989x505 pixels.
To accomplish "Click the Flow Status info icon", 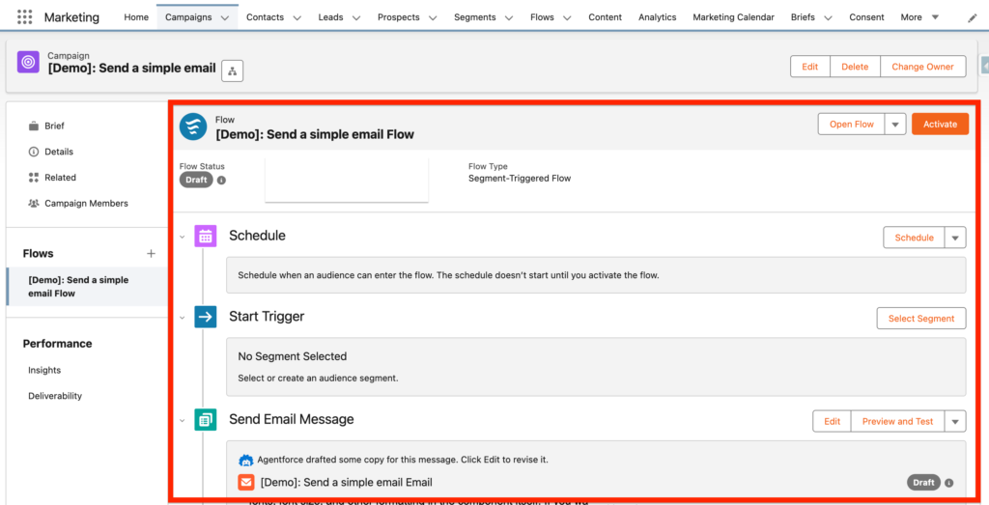I will click(x=221, y=181).
